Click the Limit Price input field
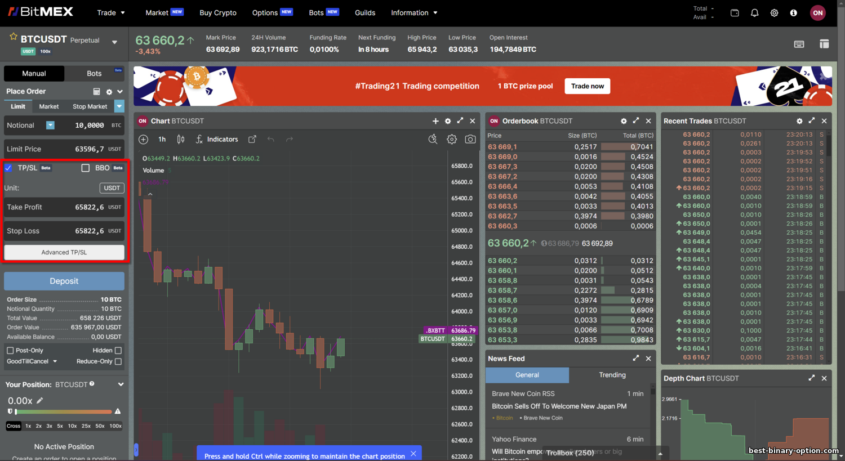Image resolution: width=845 pixels, height=461 pixels. click(64, 149)
